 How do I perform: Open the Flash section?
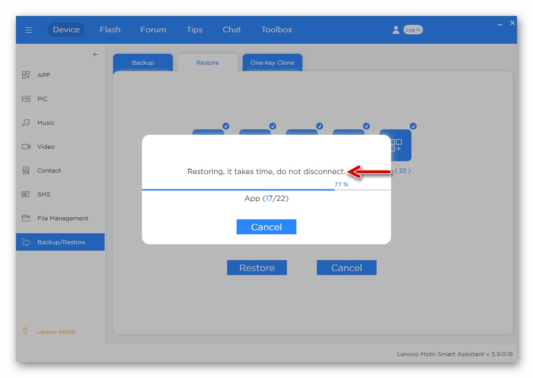point(110,29)
